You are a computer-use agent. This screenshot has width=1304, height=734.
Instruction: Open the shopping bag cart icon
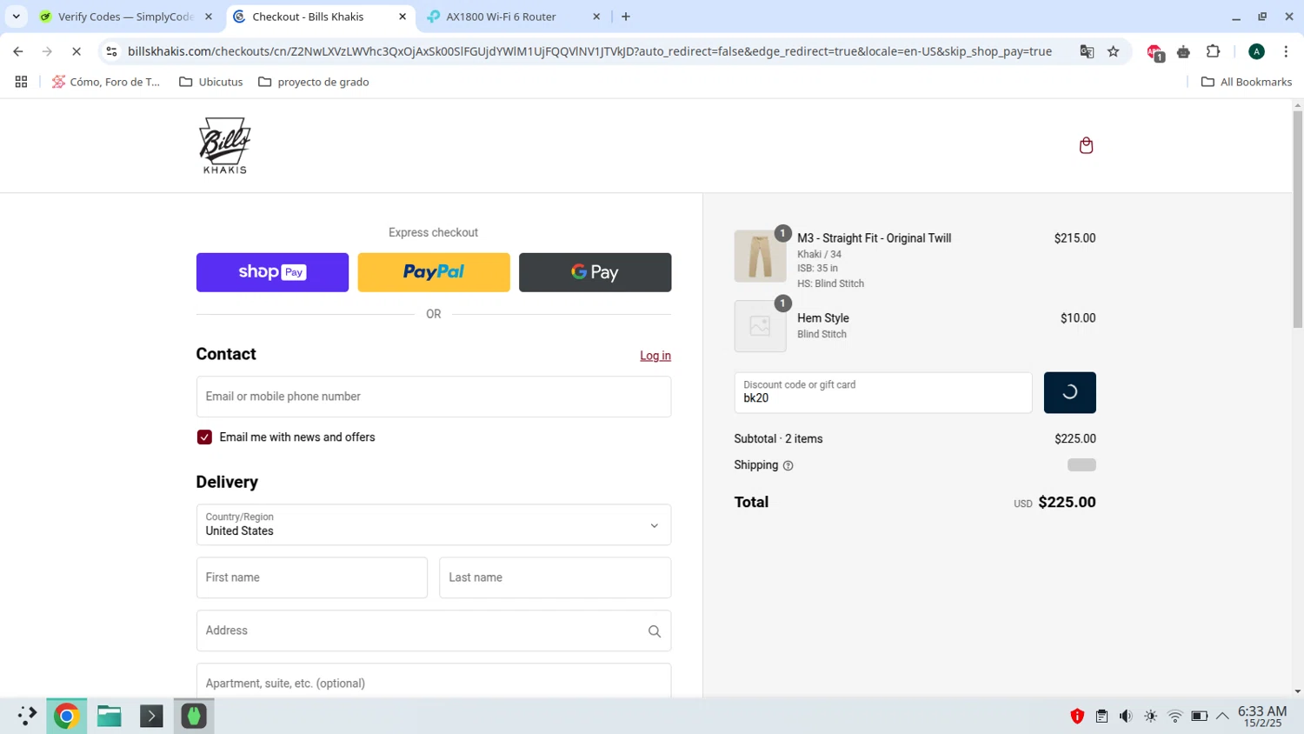1086,145
